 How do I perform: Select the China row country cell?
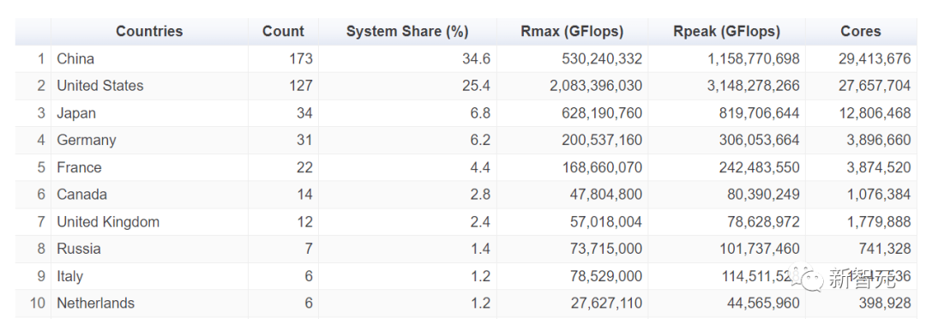(x=75, y=58)
